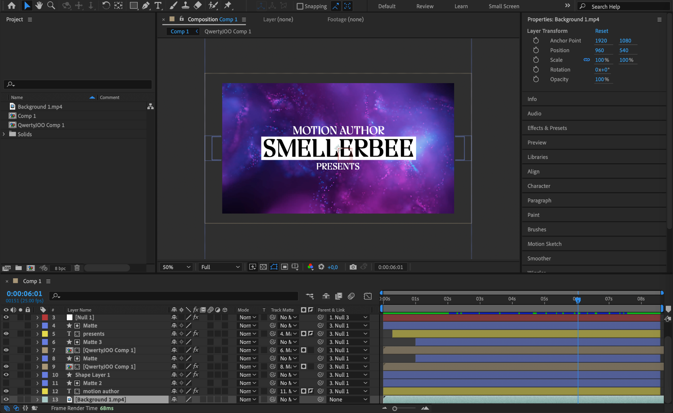
Task: Select the Horizontal Type tool
Action: [158, 5]
